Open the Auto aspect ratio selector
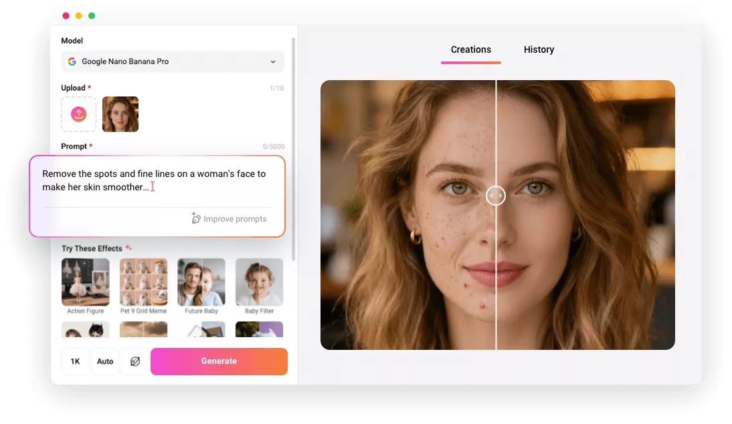The width and height of the screenshot is (732, 424). point(105,361)
